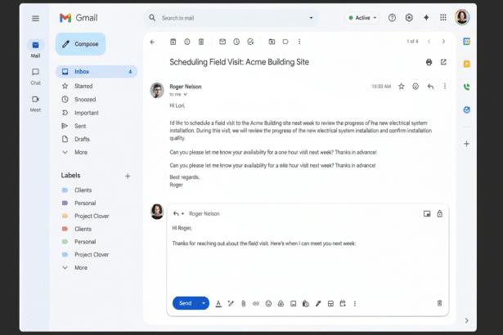Toggle formatting options in the reply toolbar
Screen dimensions: 503x335
218,304
